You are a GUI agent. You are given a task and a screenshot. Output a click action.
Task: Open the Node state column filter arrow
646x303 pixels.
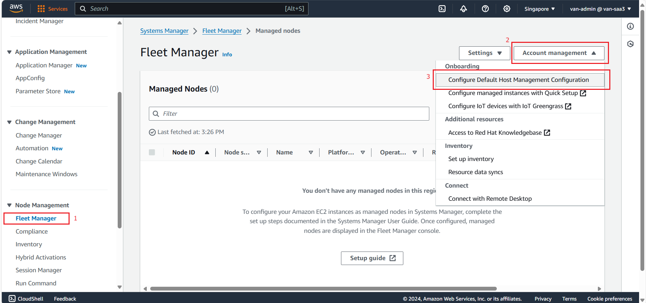(x=259, y=152)
